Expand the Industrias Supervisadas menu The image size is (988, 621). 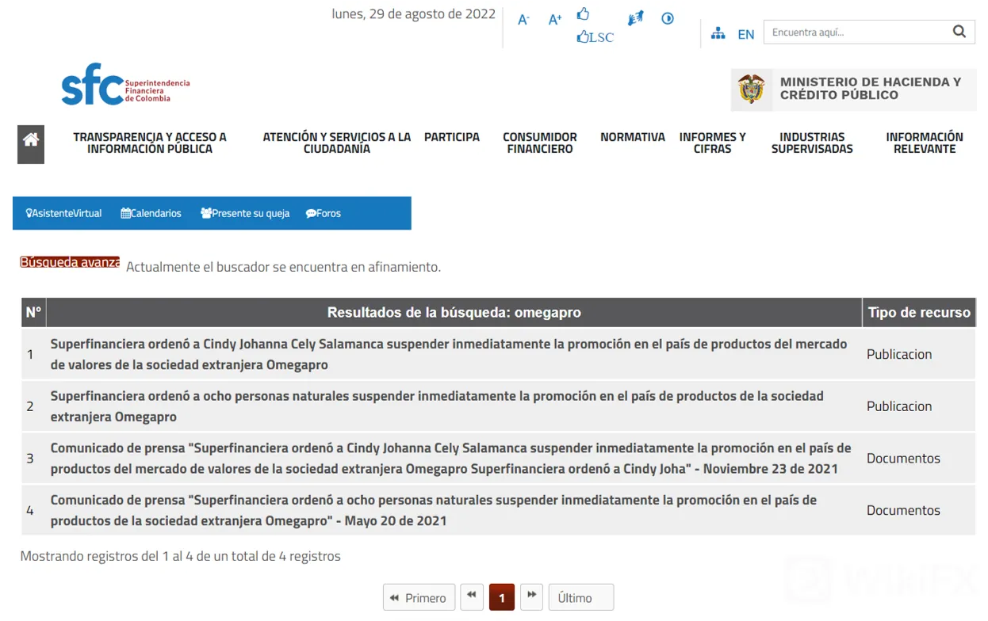pos(812,143)
